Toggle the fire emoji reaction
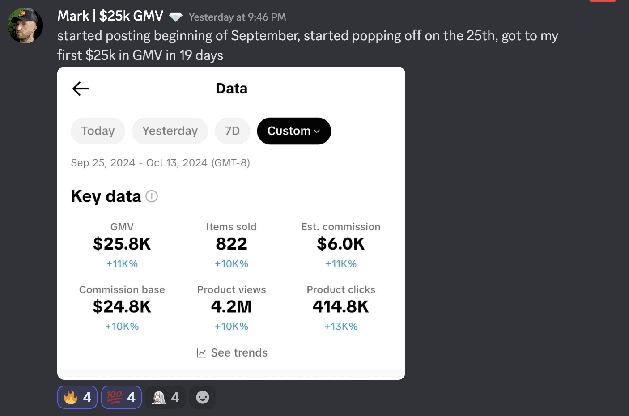 (77, 397)
